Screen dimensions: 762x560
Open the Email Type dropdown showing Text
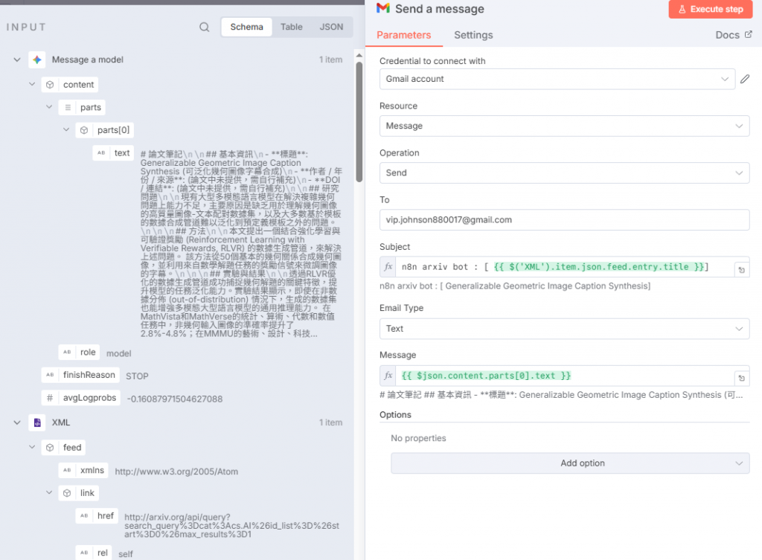pos(564,329)
